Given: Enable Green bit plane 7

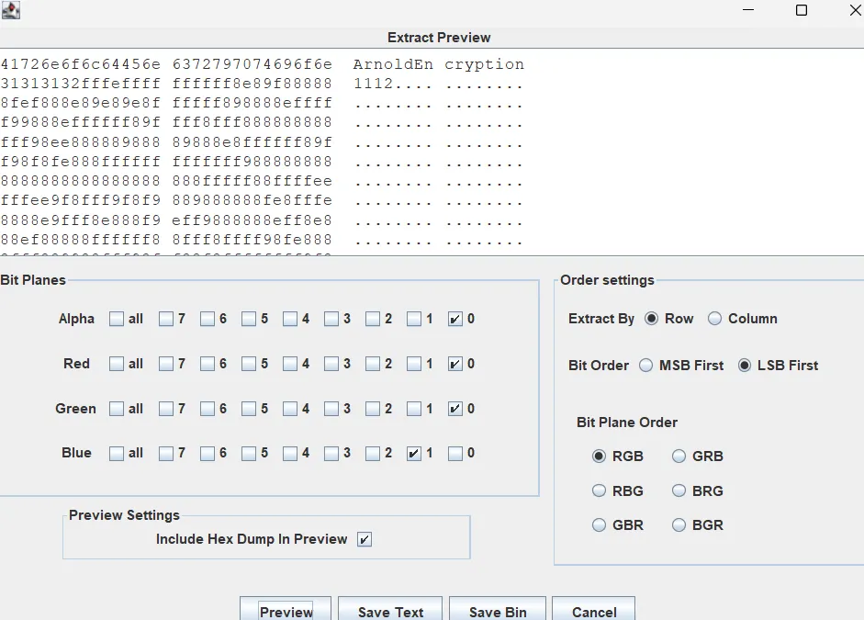Looking at the screenshot, I should (166, 409).
